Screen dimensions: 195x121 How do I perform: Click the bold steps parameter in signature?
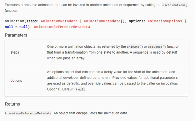pyautogui.click(x=32, y=21)
